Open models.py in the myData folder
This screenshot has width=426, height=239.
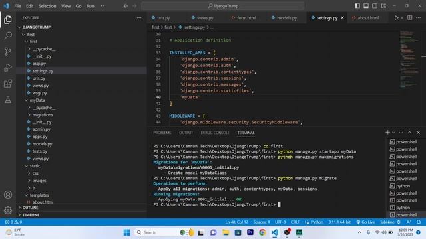coord(42,144)
